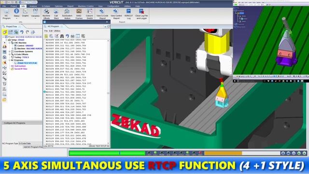Screen dimensions: 309x174
Task: Click the redo arrow in Project Tree toolbar
Action: [x=28, y=32]
